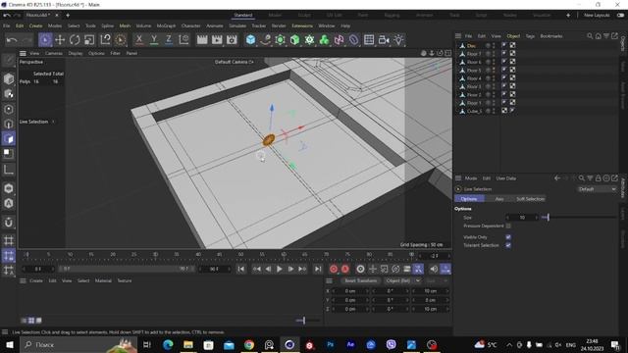This screenshot has width=628, height=353.
Task: Switch to Standard layout tab
Action: [x=243, y=15]
